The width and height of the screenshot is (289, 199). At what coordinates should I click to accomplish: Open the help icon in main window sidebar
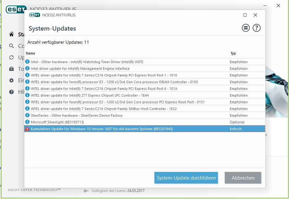pos(11,92)
